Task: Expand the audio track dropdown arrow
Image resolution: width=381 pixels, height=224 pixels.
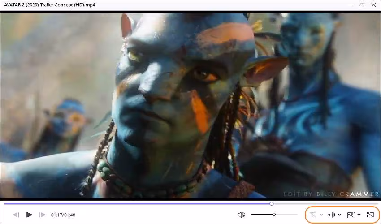Action: [339, 215]
